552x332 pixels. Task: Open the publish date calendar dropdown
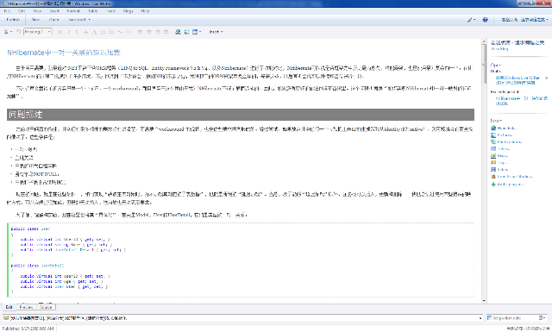tap(542, 318)
